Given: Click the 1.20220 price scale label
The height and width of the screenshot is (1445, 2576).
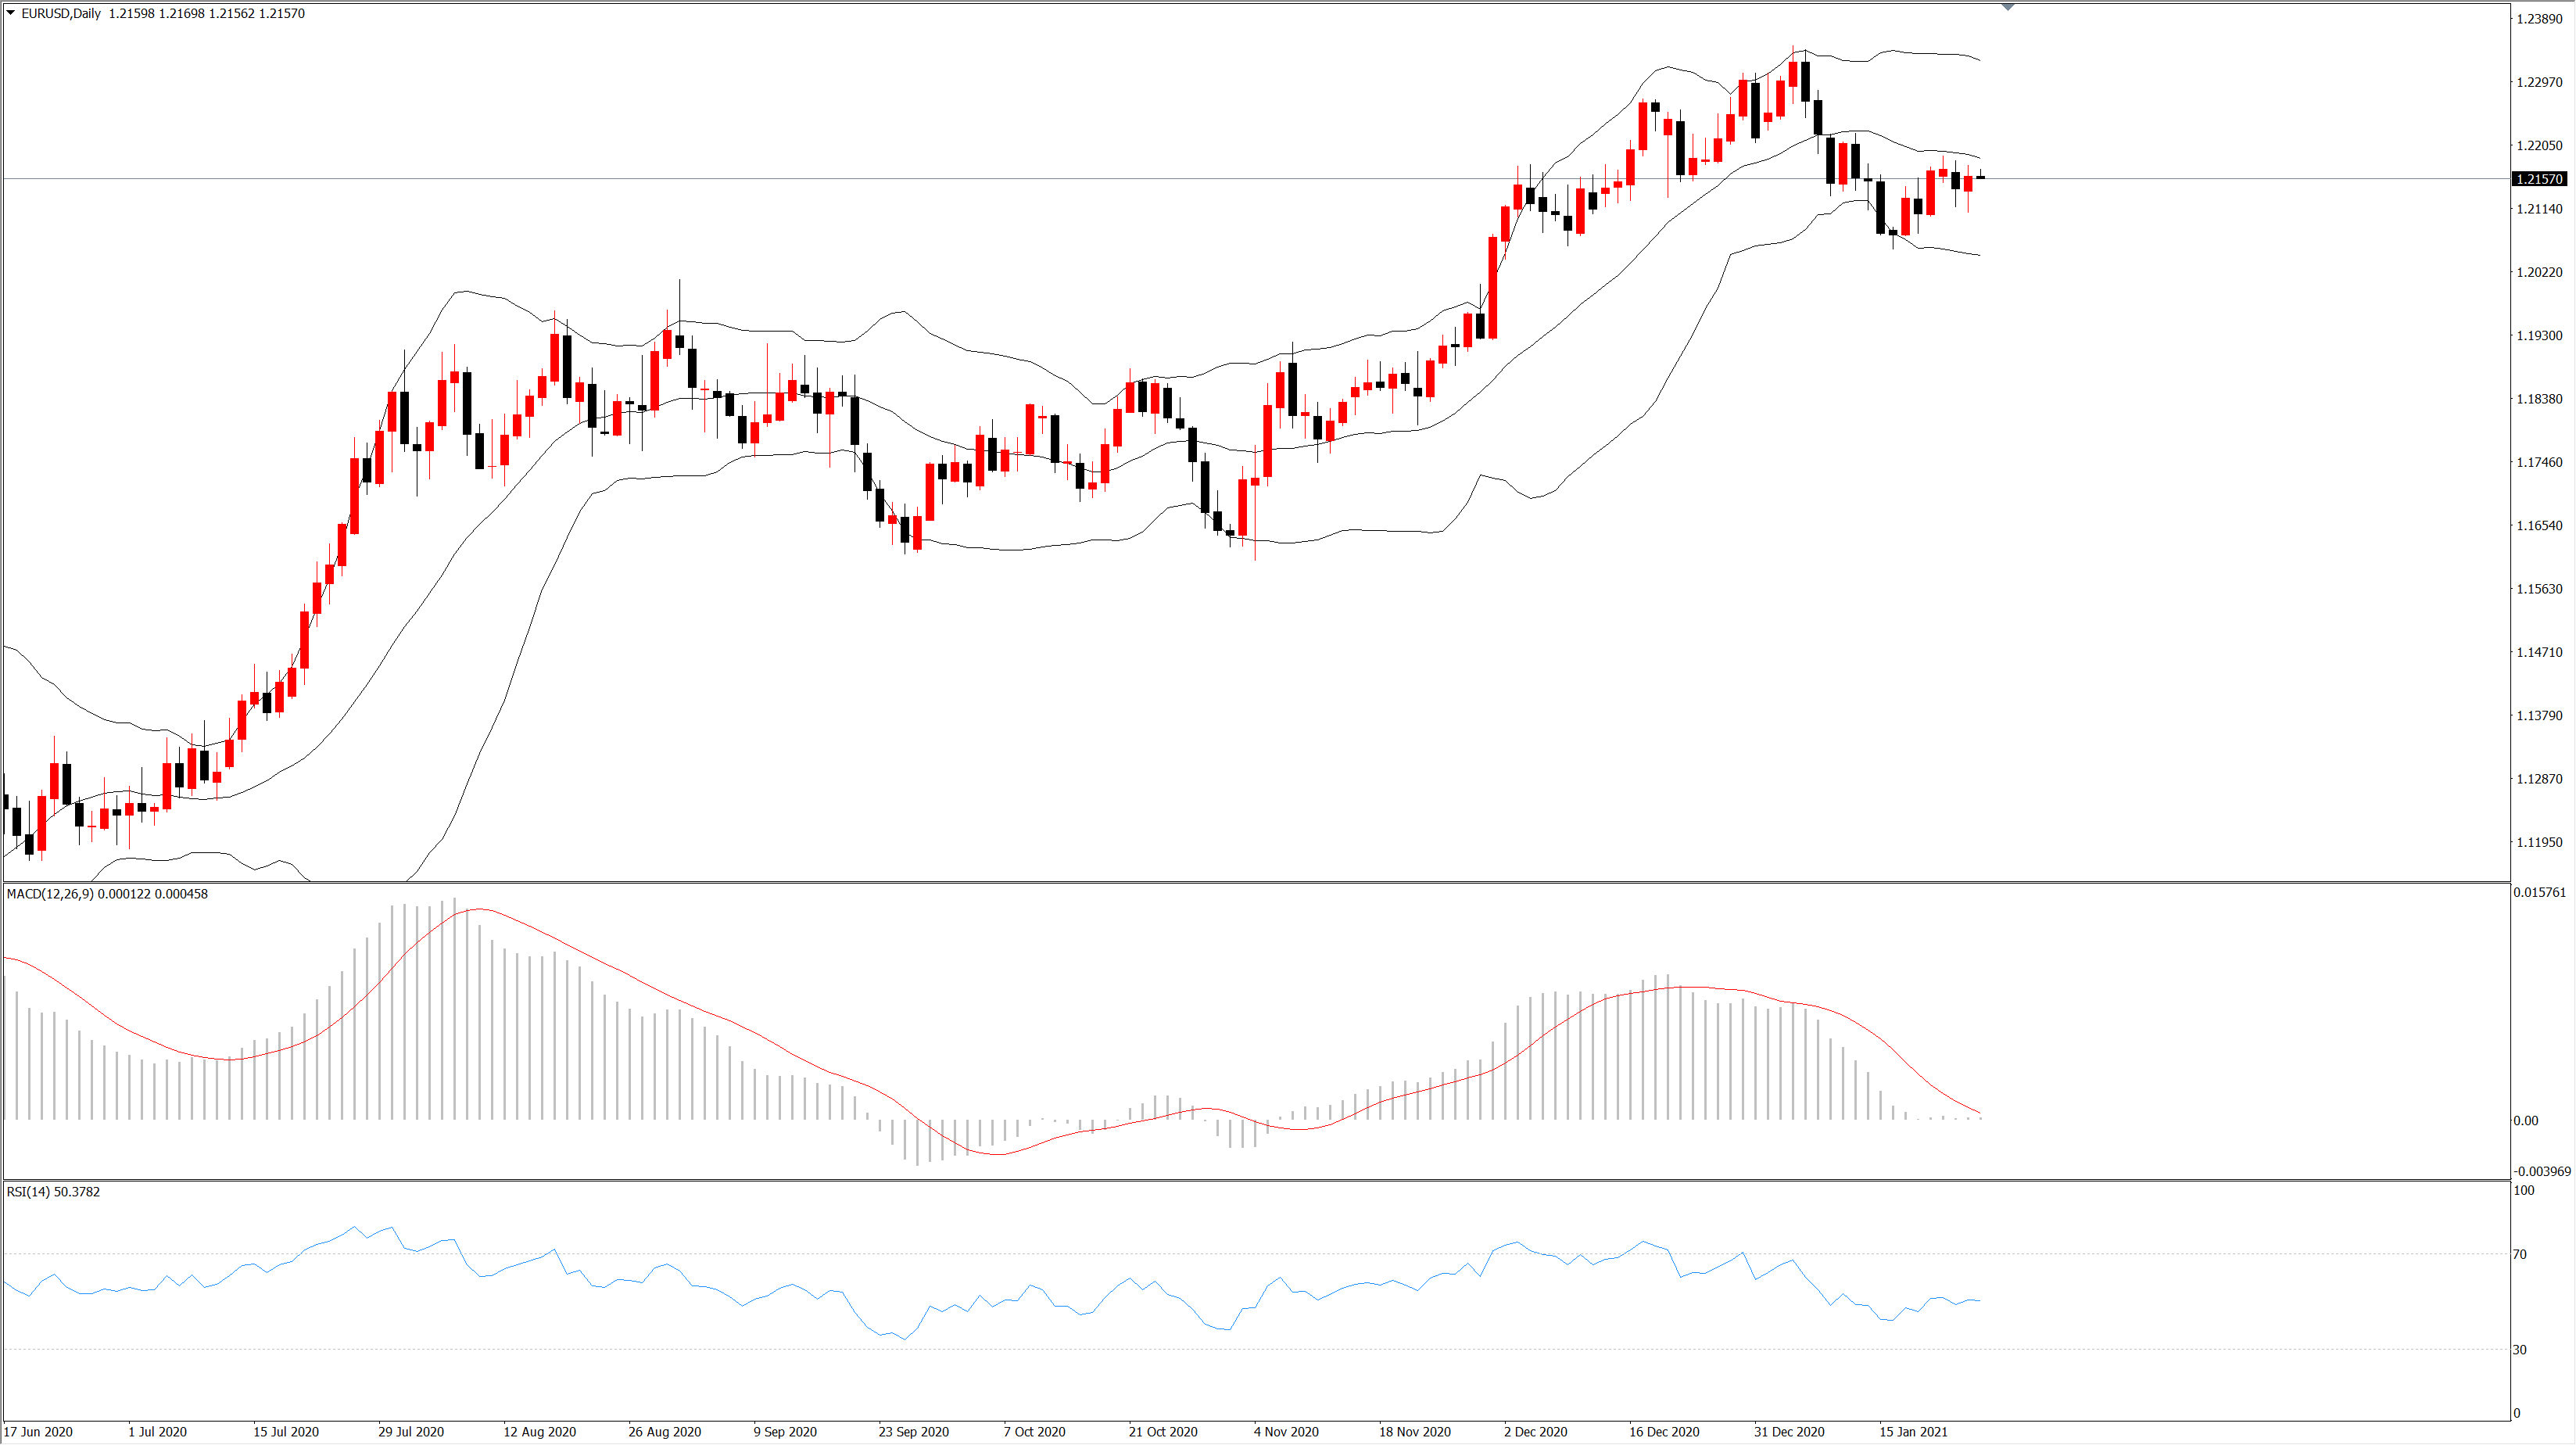Looking at the screenshot, I should [x=2540, y=272].
